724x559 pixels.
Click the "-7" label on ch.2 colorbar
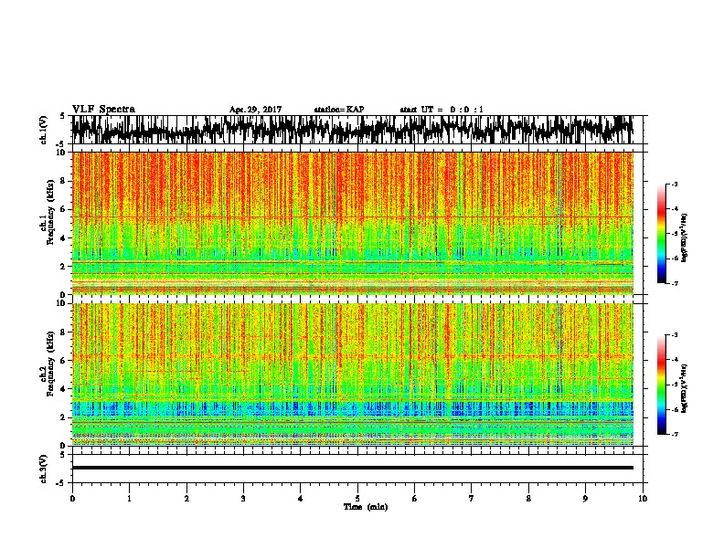[675, 435]
